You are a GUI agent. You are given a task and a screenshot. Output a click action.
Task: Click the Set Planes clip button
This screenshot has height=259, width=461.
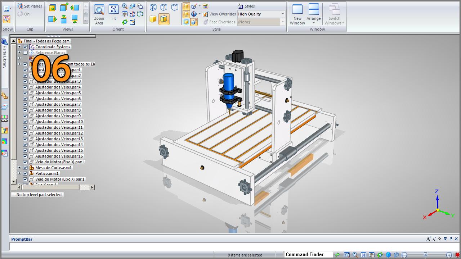tap(30, 6)
